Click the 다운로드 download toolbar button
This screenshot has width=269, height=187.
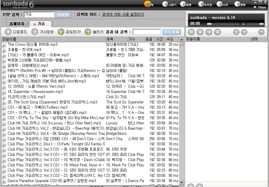(16, 32)
